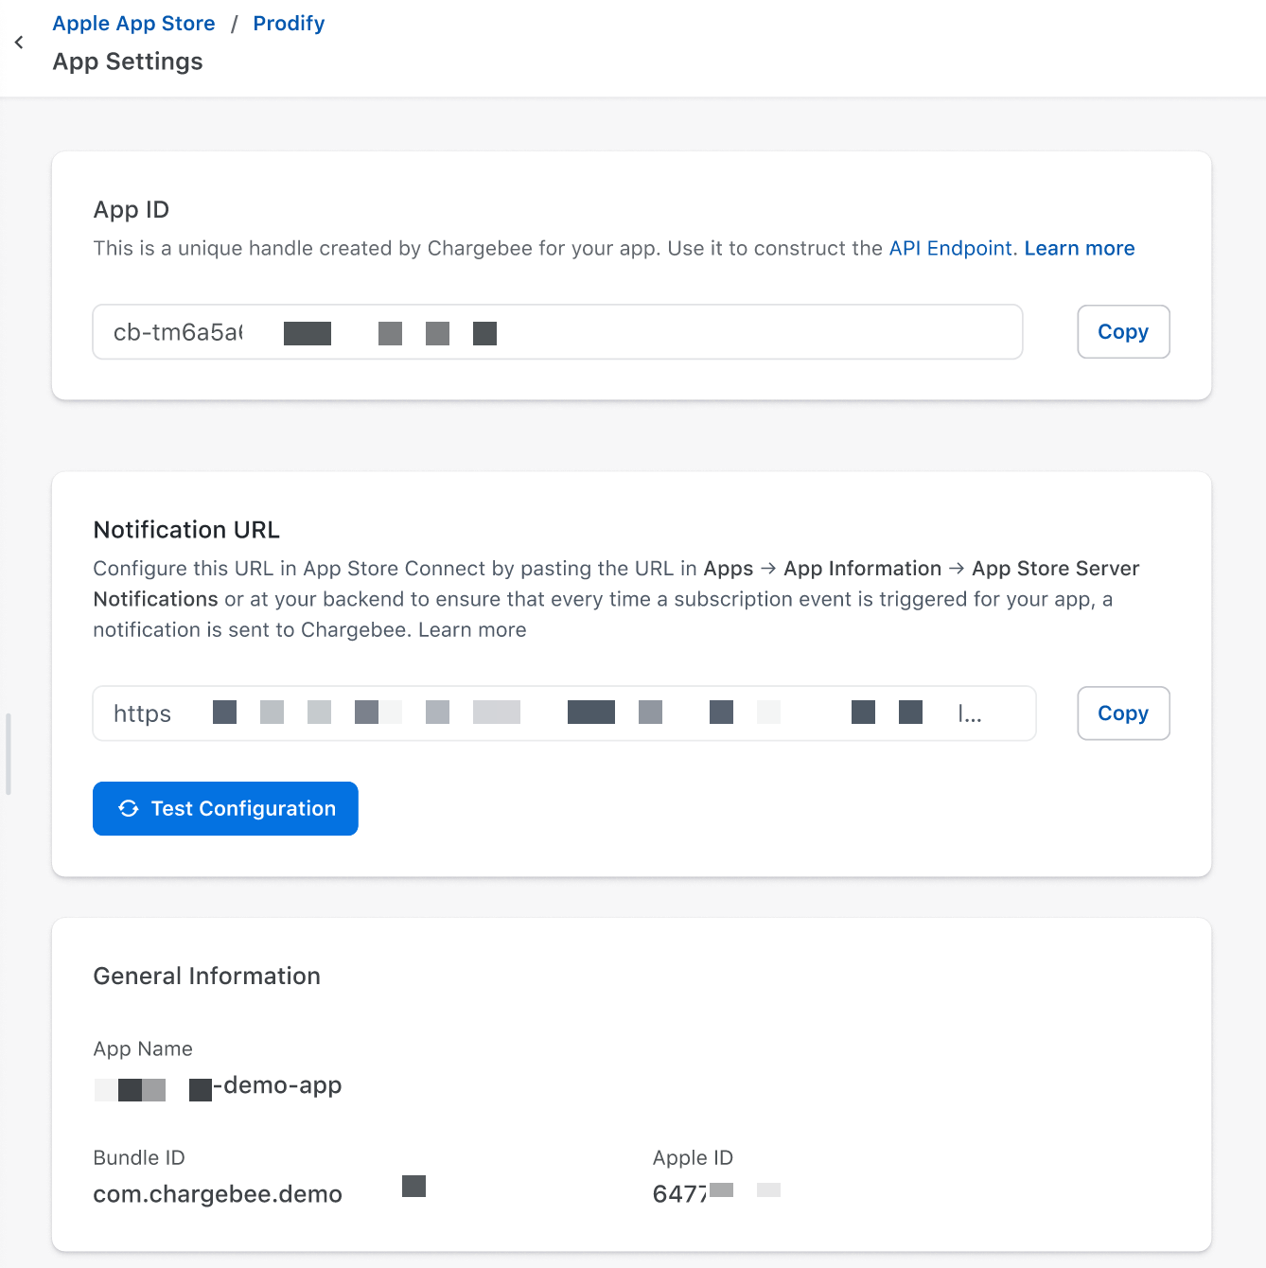
Task: Click Learn more in App ID section
Action: pos(1079,248)
